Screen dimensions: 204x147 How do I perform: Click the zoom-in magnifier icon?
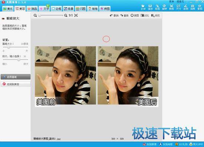click(x=66, y=16)
